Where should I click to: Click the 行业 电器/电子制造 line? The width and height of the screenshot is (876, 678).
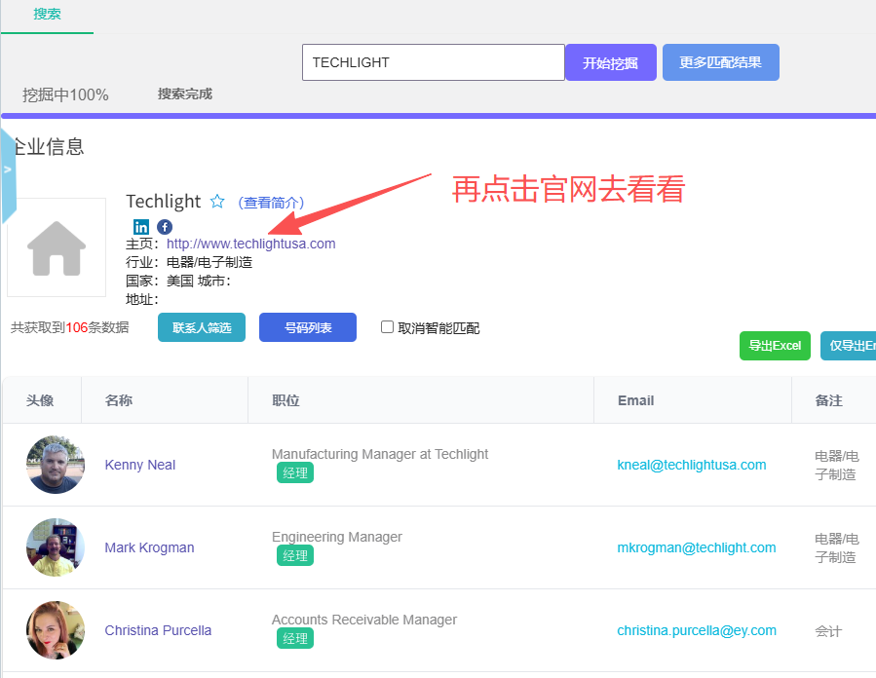coord(189,262)
